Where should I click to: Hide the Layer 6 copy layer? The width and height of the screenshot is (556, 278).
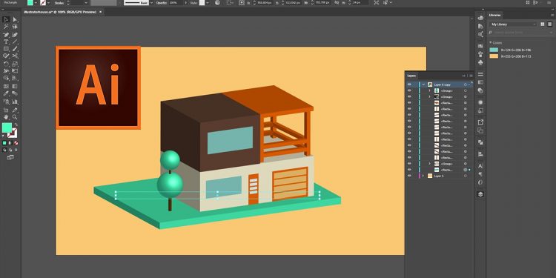pyautogui.click(x=409, y=85)
